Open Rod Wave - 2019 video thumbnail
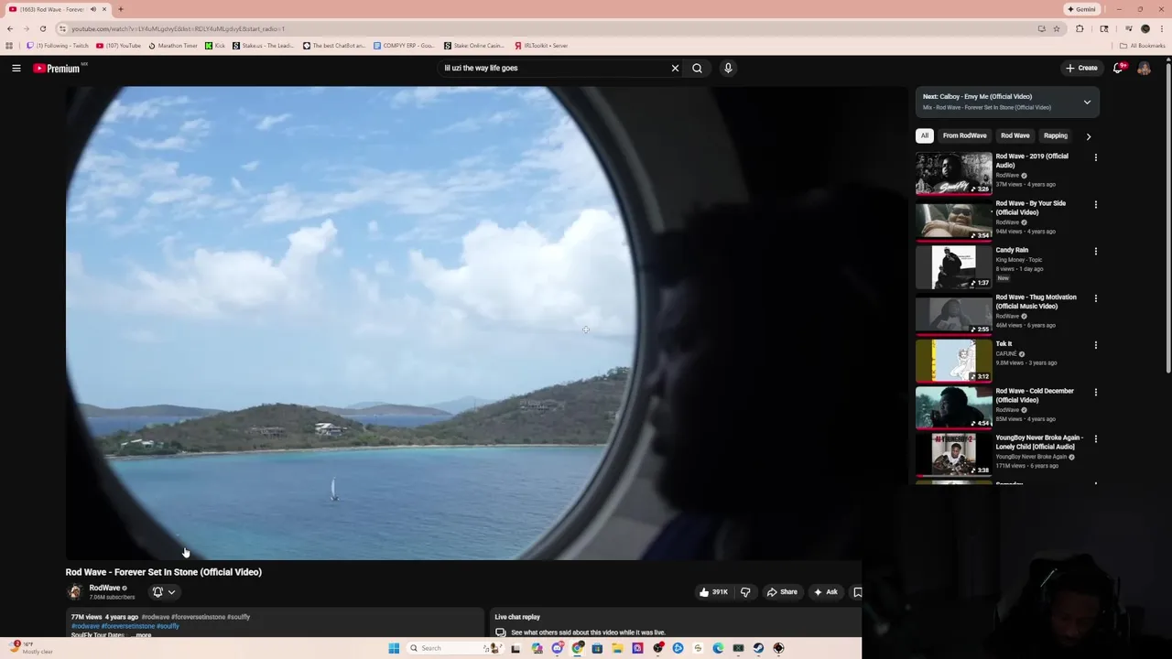The height and width of the screenshot is (659, 1172). [x=953, y=173]
